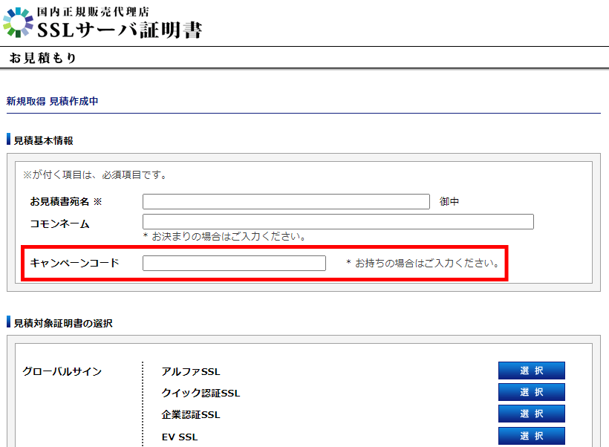This screenshot has width=609, height=447.
Task: Click the お見積もり page heading
Action: [x=43, y=58]
